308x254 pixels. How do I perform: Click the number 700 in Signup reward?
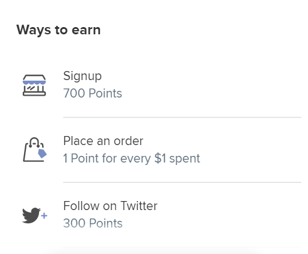click(74, 93)
